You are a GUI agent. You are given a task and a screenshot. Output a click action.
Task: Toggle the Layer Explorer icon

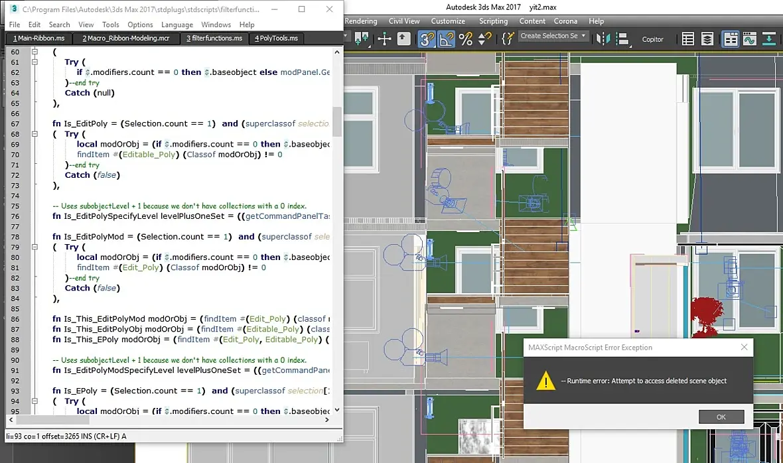(707, 39)
